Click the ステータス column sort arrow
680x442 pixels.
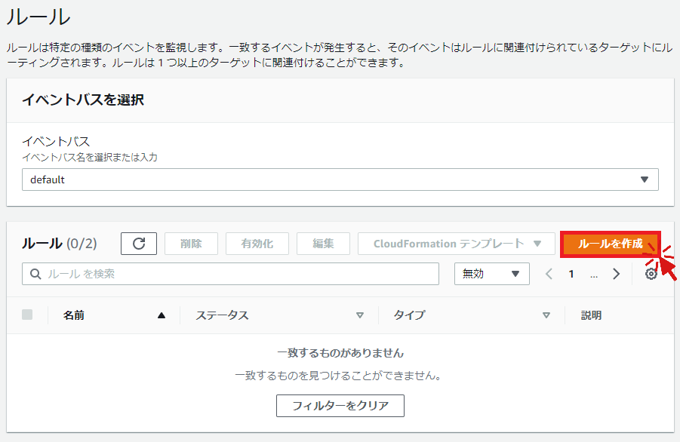pos(360,315)
